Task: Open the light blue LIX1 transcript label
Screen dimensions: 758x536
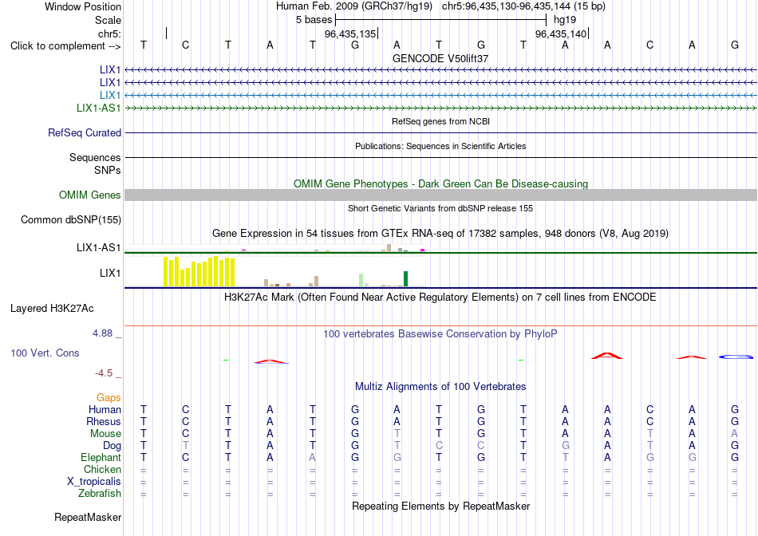Action: (110, 95)
